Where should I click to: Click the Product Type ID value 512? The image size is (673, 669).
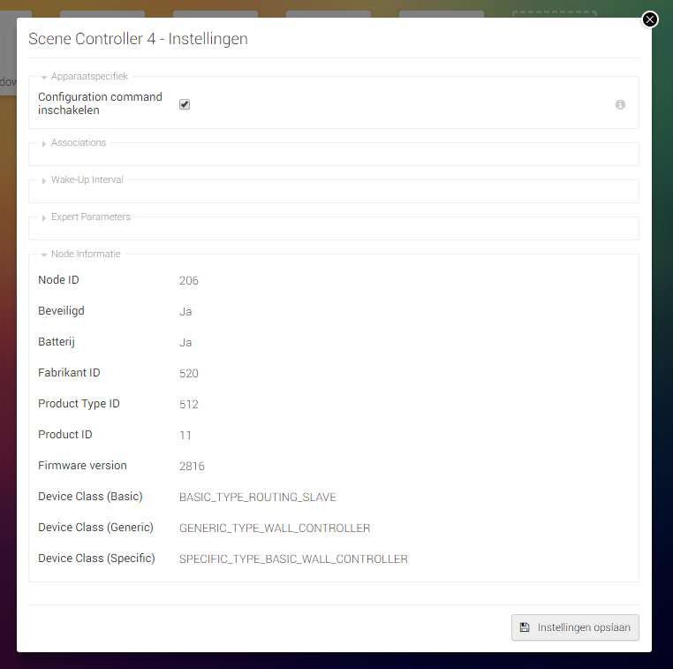189,404
